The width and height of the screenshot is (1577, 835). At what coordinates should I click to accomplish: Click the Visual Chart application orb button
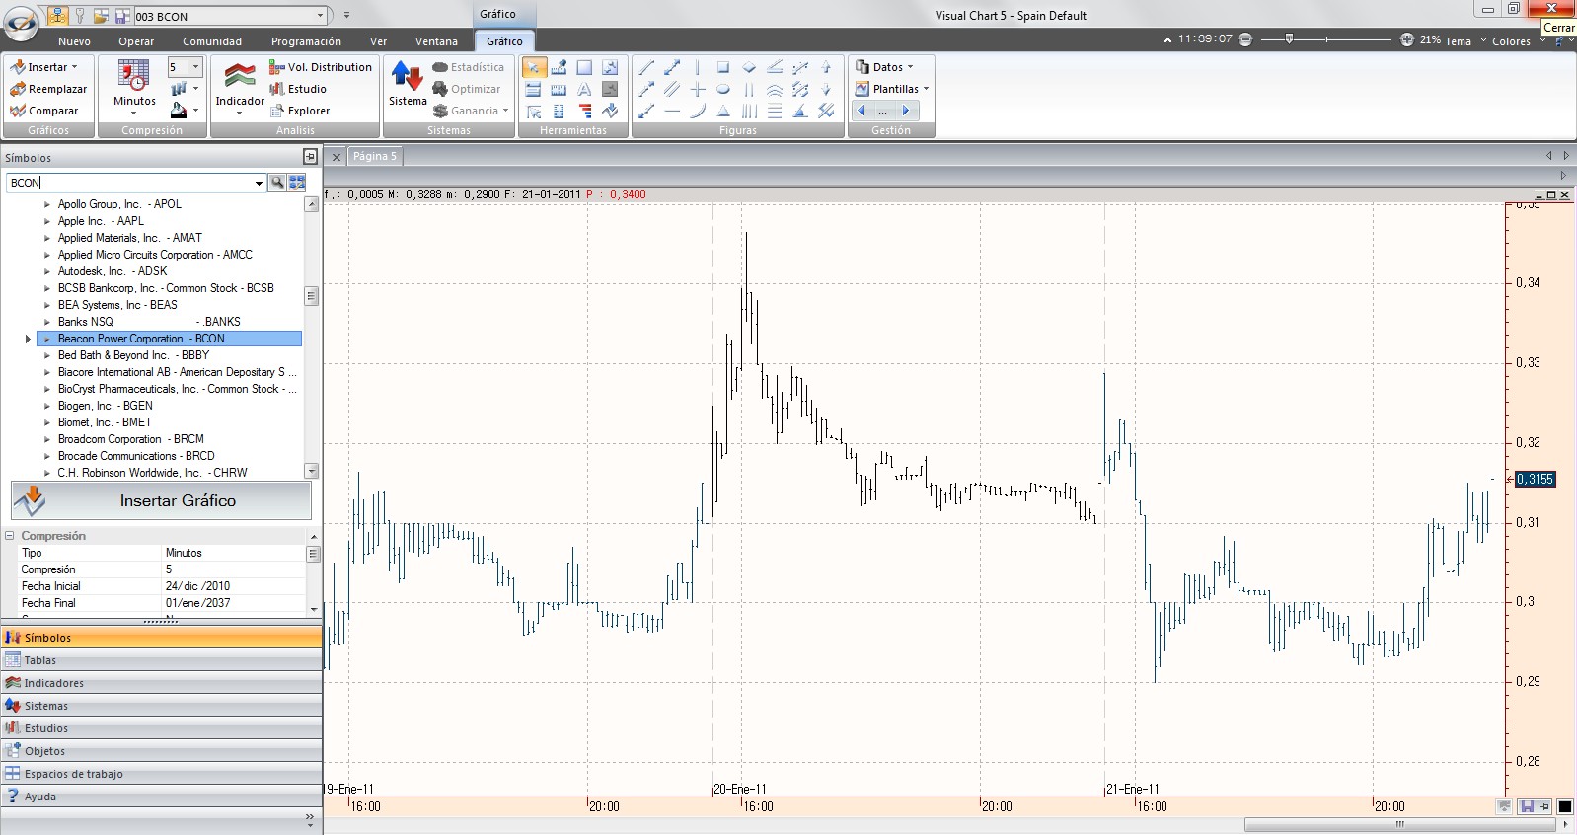coord(21,23)
